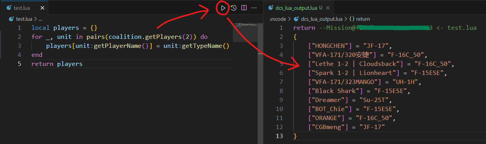Screen dimensions: 486x144
Task: Open the More Actions ellipsis menu
Action: click(x=254, y=8)
